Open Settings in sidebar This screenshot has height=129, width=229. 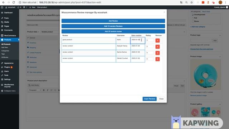click(7, 80)
